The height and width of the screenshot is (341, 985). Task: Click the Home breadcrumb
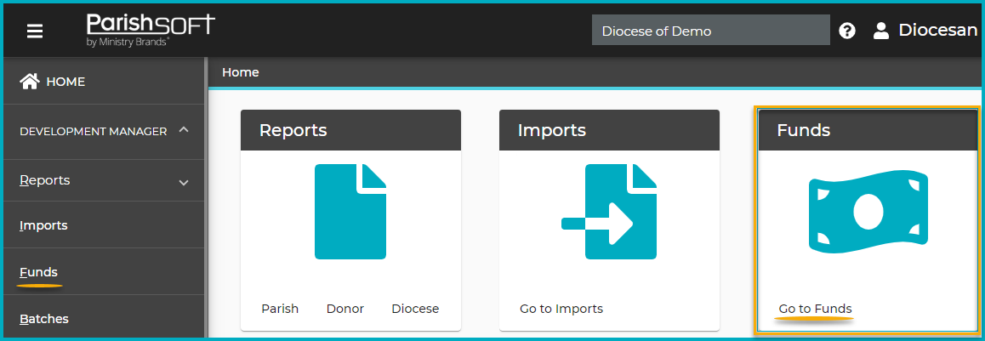point(241,72)
